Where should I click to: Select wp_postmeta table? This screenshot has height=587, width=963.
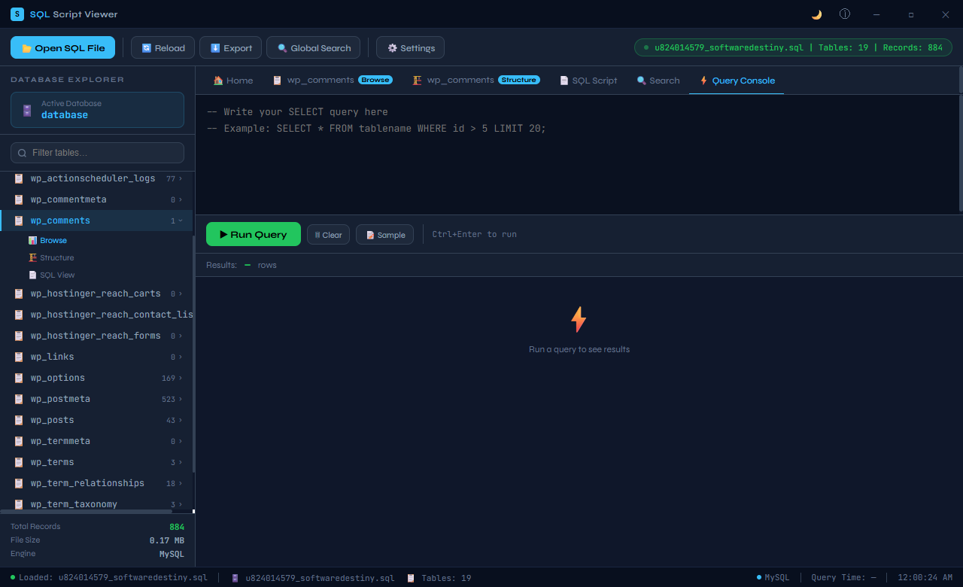point(96,399)
